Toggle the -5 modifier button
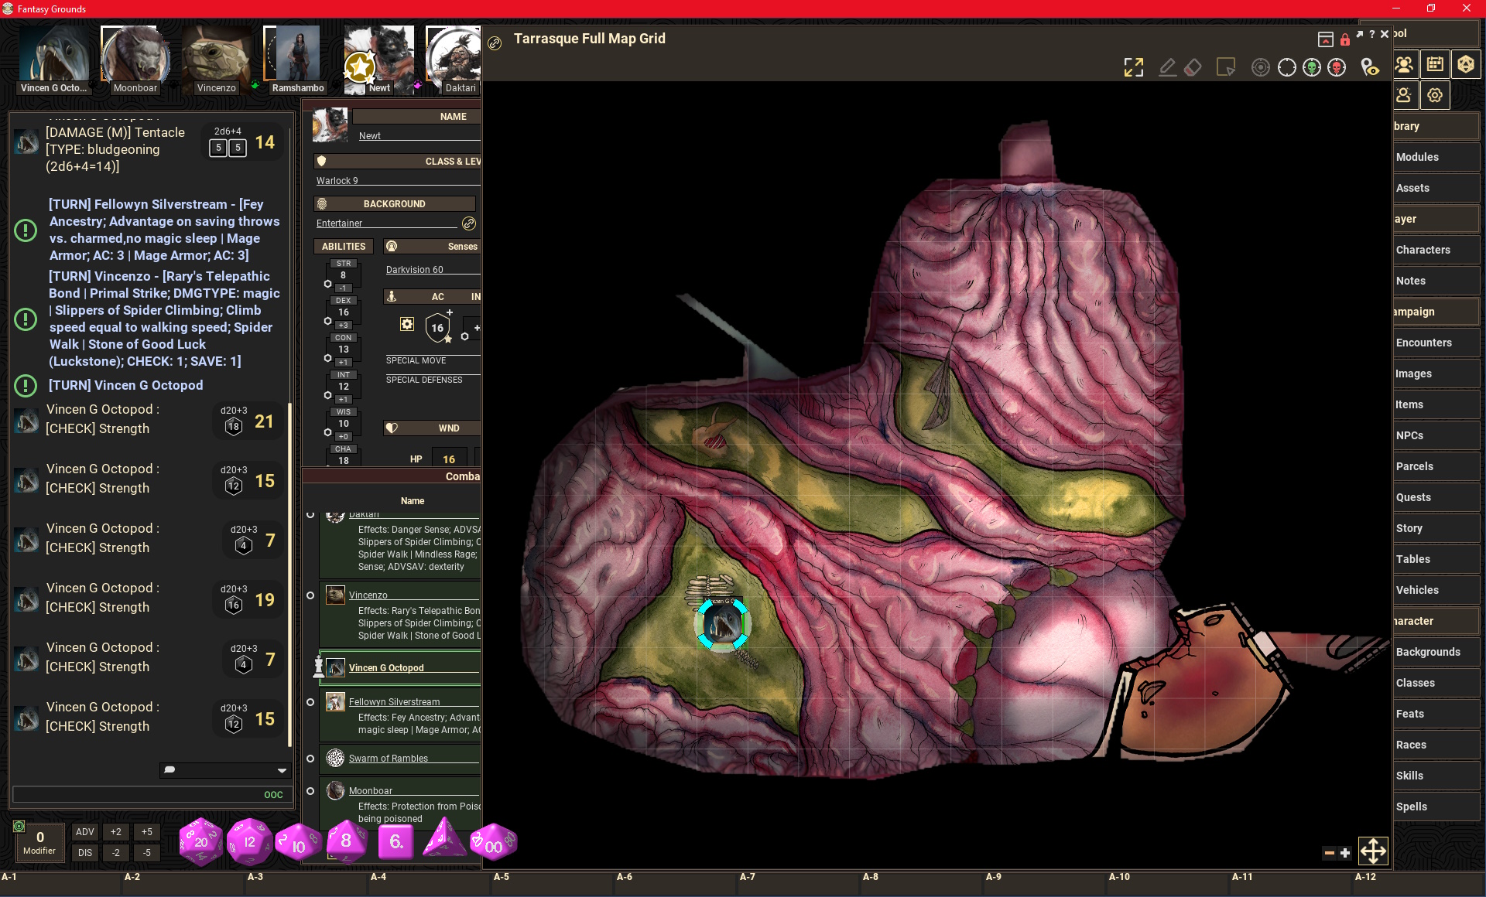 146,853
